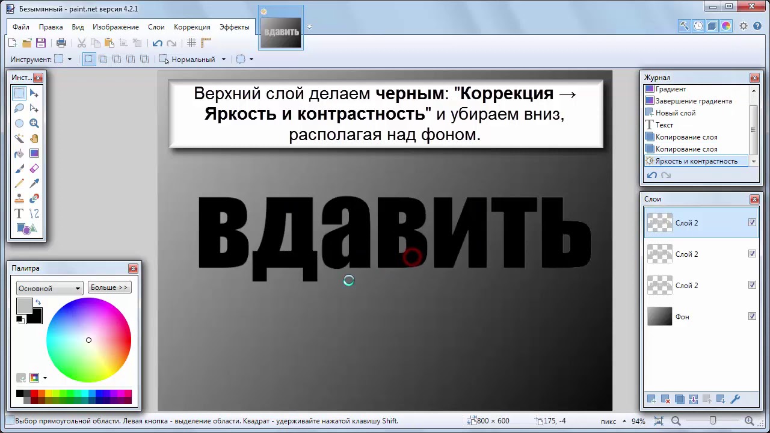
Task: Uncheck visibility of the highlighted Слой 2 layer
Action: pos(752,223)
